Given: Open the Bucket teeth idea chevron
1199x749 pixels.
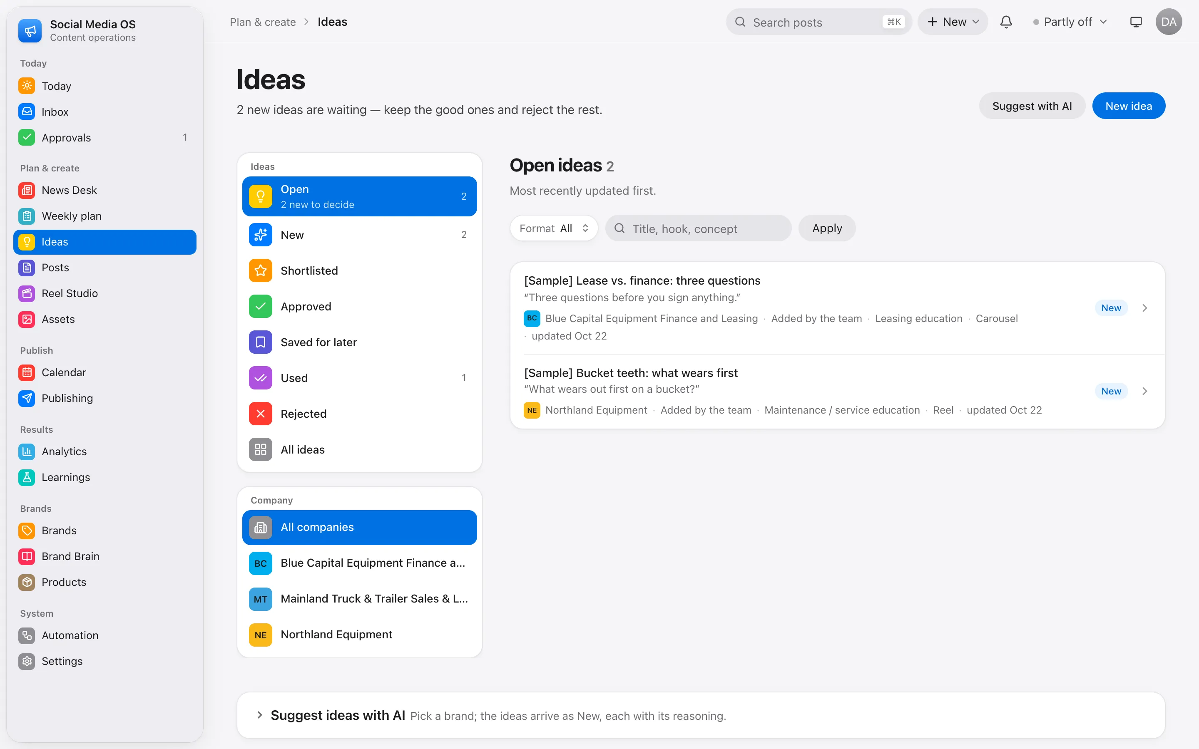Looking at the screenshot, I should pos(1144,391).
